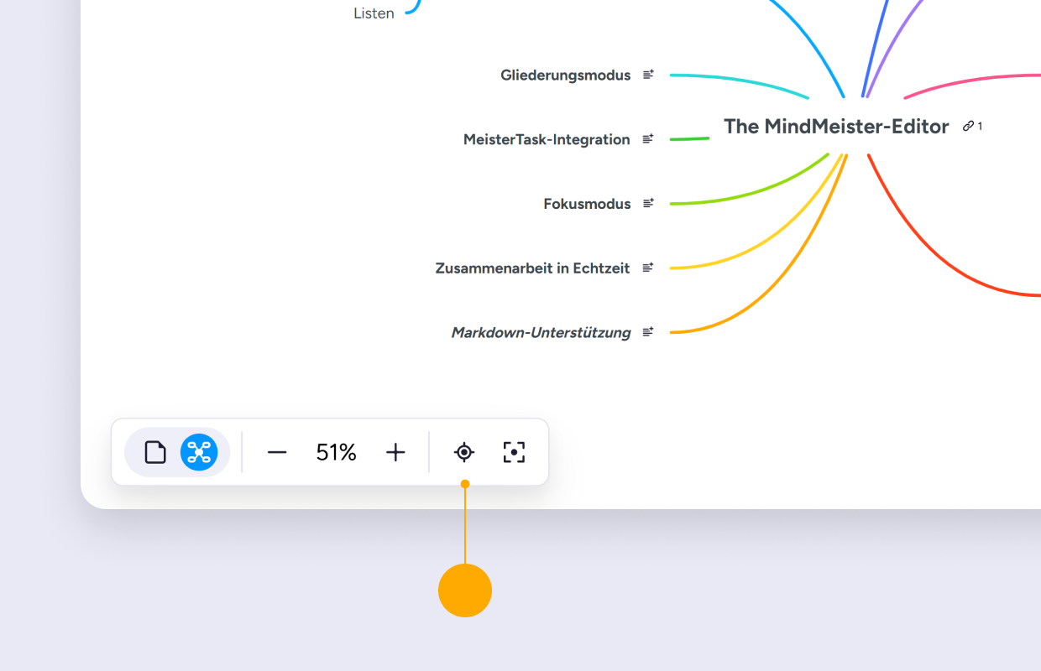Select the MeisterTask-Integration topic
This screenshot has width=1041, height=671.
pyautogui.click(x=547, y=139)
